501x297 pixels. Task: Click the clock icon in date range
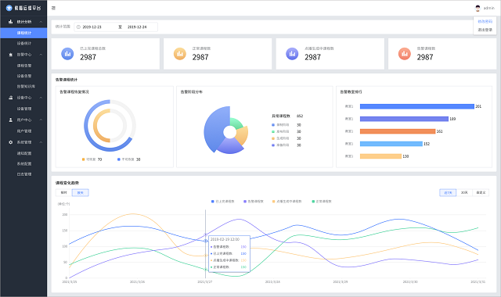(x=78, y=27)
